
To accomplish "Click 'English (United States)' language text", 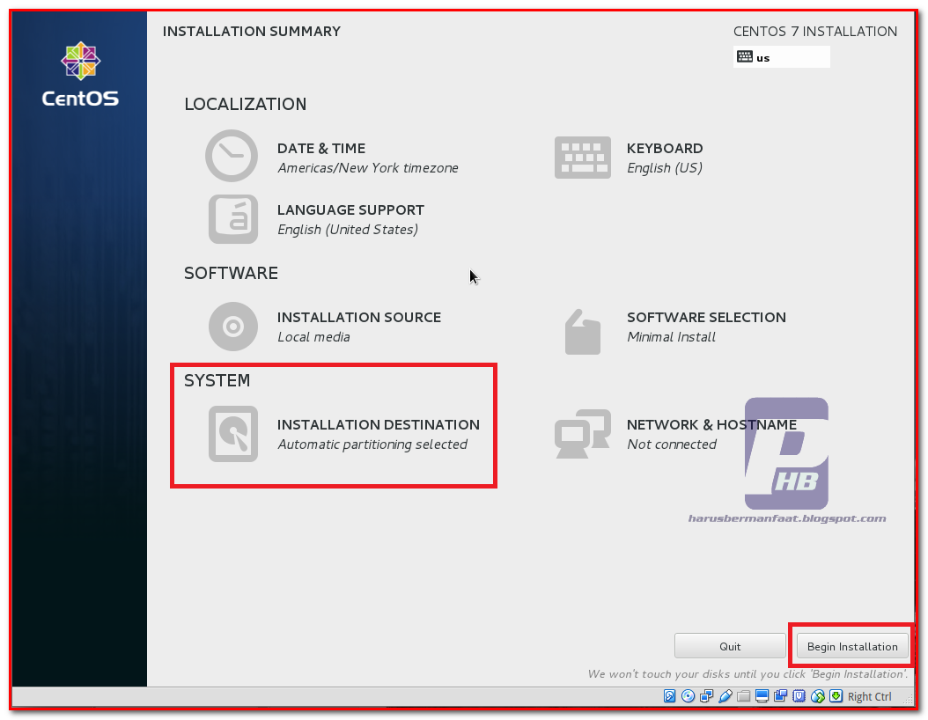I will (x=348, y=230).
